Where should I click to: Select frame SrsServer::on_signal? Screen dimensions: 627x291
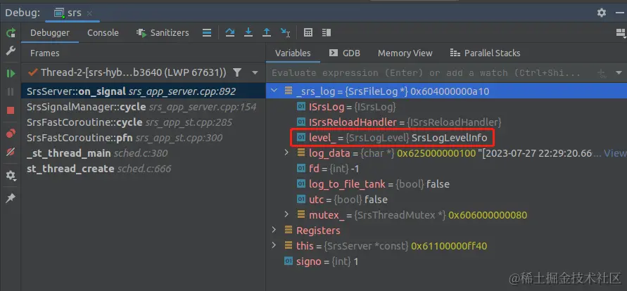143,91
